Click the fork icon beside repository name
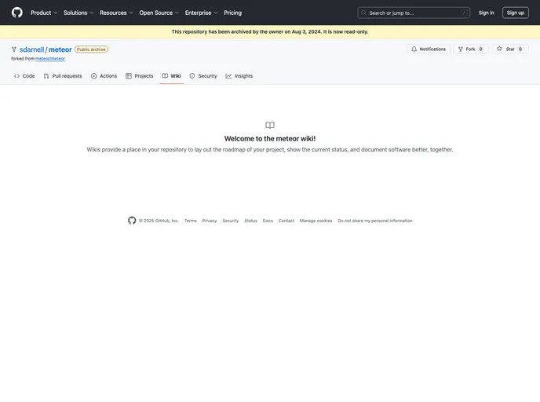Screen dimensions: 540x402 [x=14, y=49]
